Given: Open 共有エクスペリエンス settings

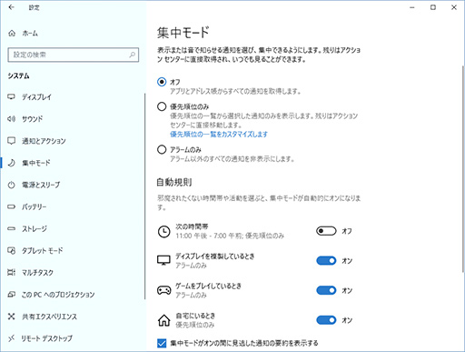Looking at the screenshot, I should 73,317.
